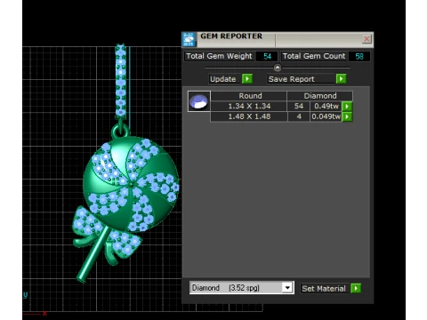Click the Diamond column header
This screenshot has height=320, width=427.
(320, 96)
